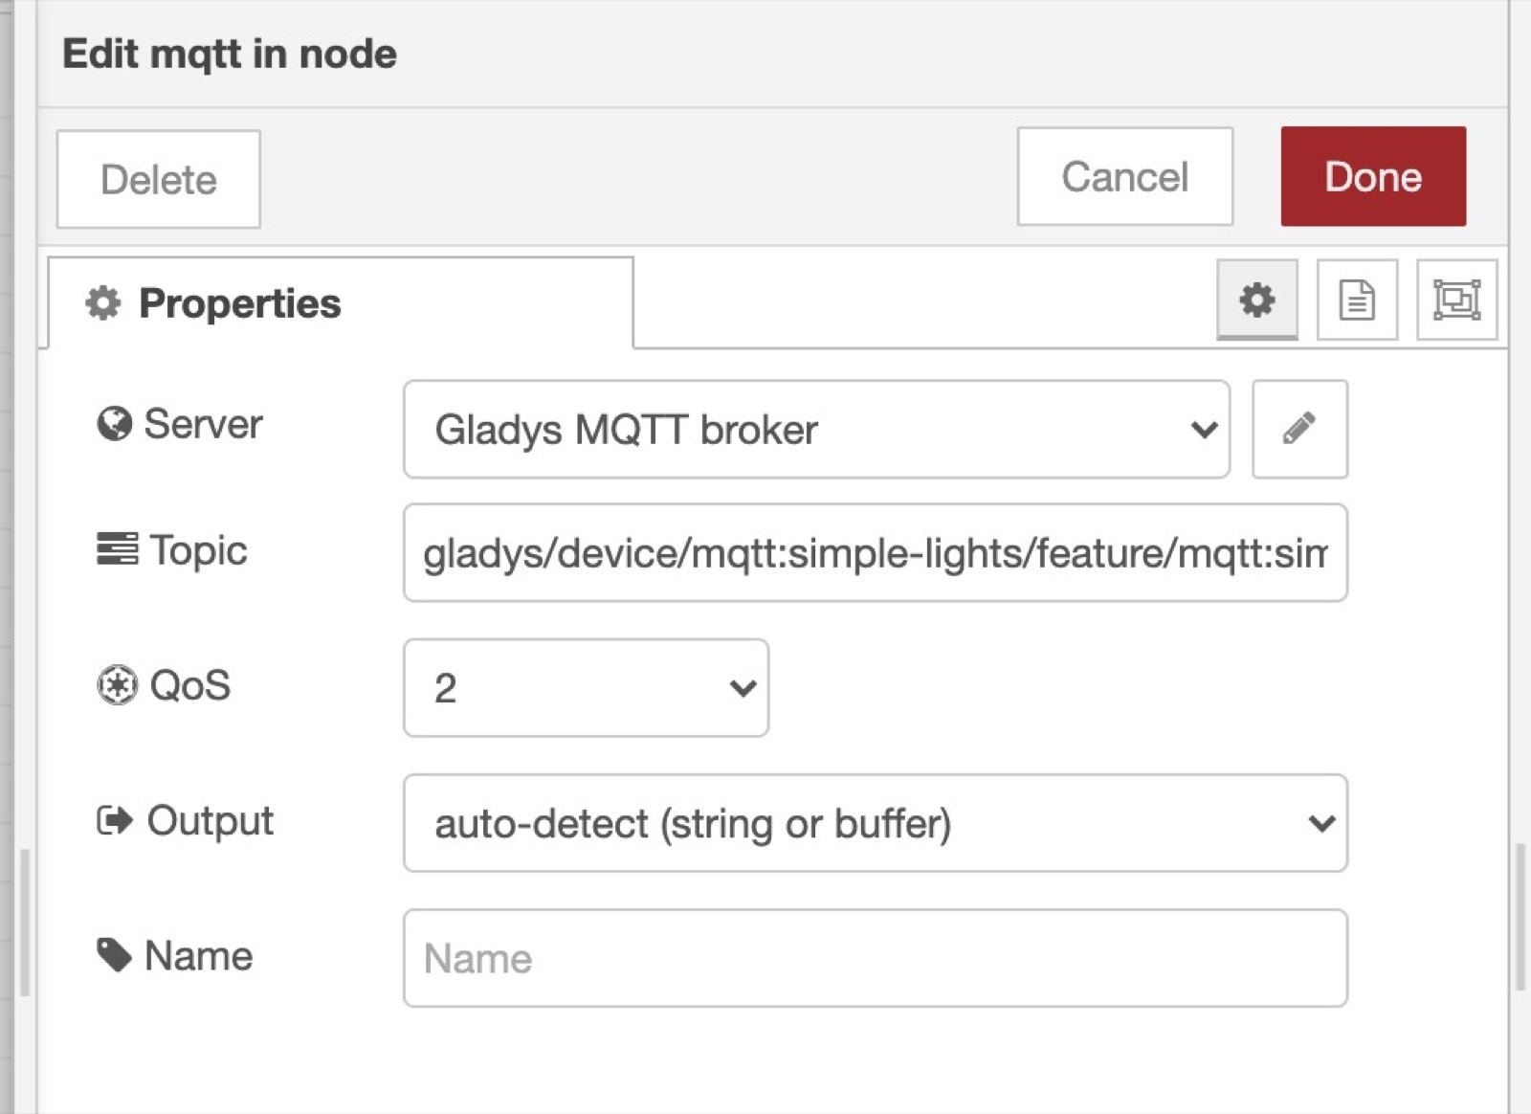Select the gear icon next to Properties tabs

(1256, 301)
